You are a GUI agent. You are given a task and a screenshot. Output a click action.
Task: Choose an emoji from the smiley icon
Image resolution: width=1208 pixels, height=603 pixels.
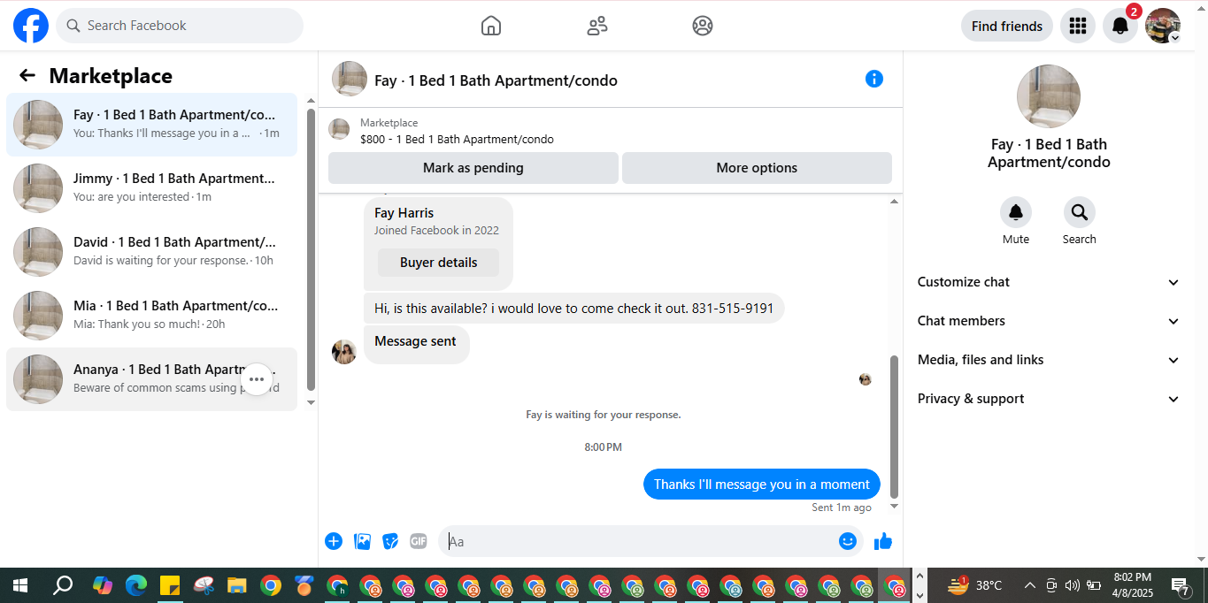point(848,541)
